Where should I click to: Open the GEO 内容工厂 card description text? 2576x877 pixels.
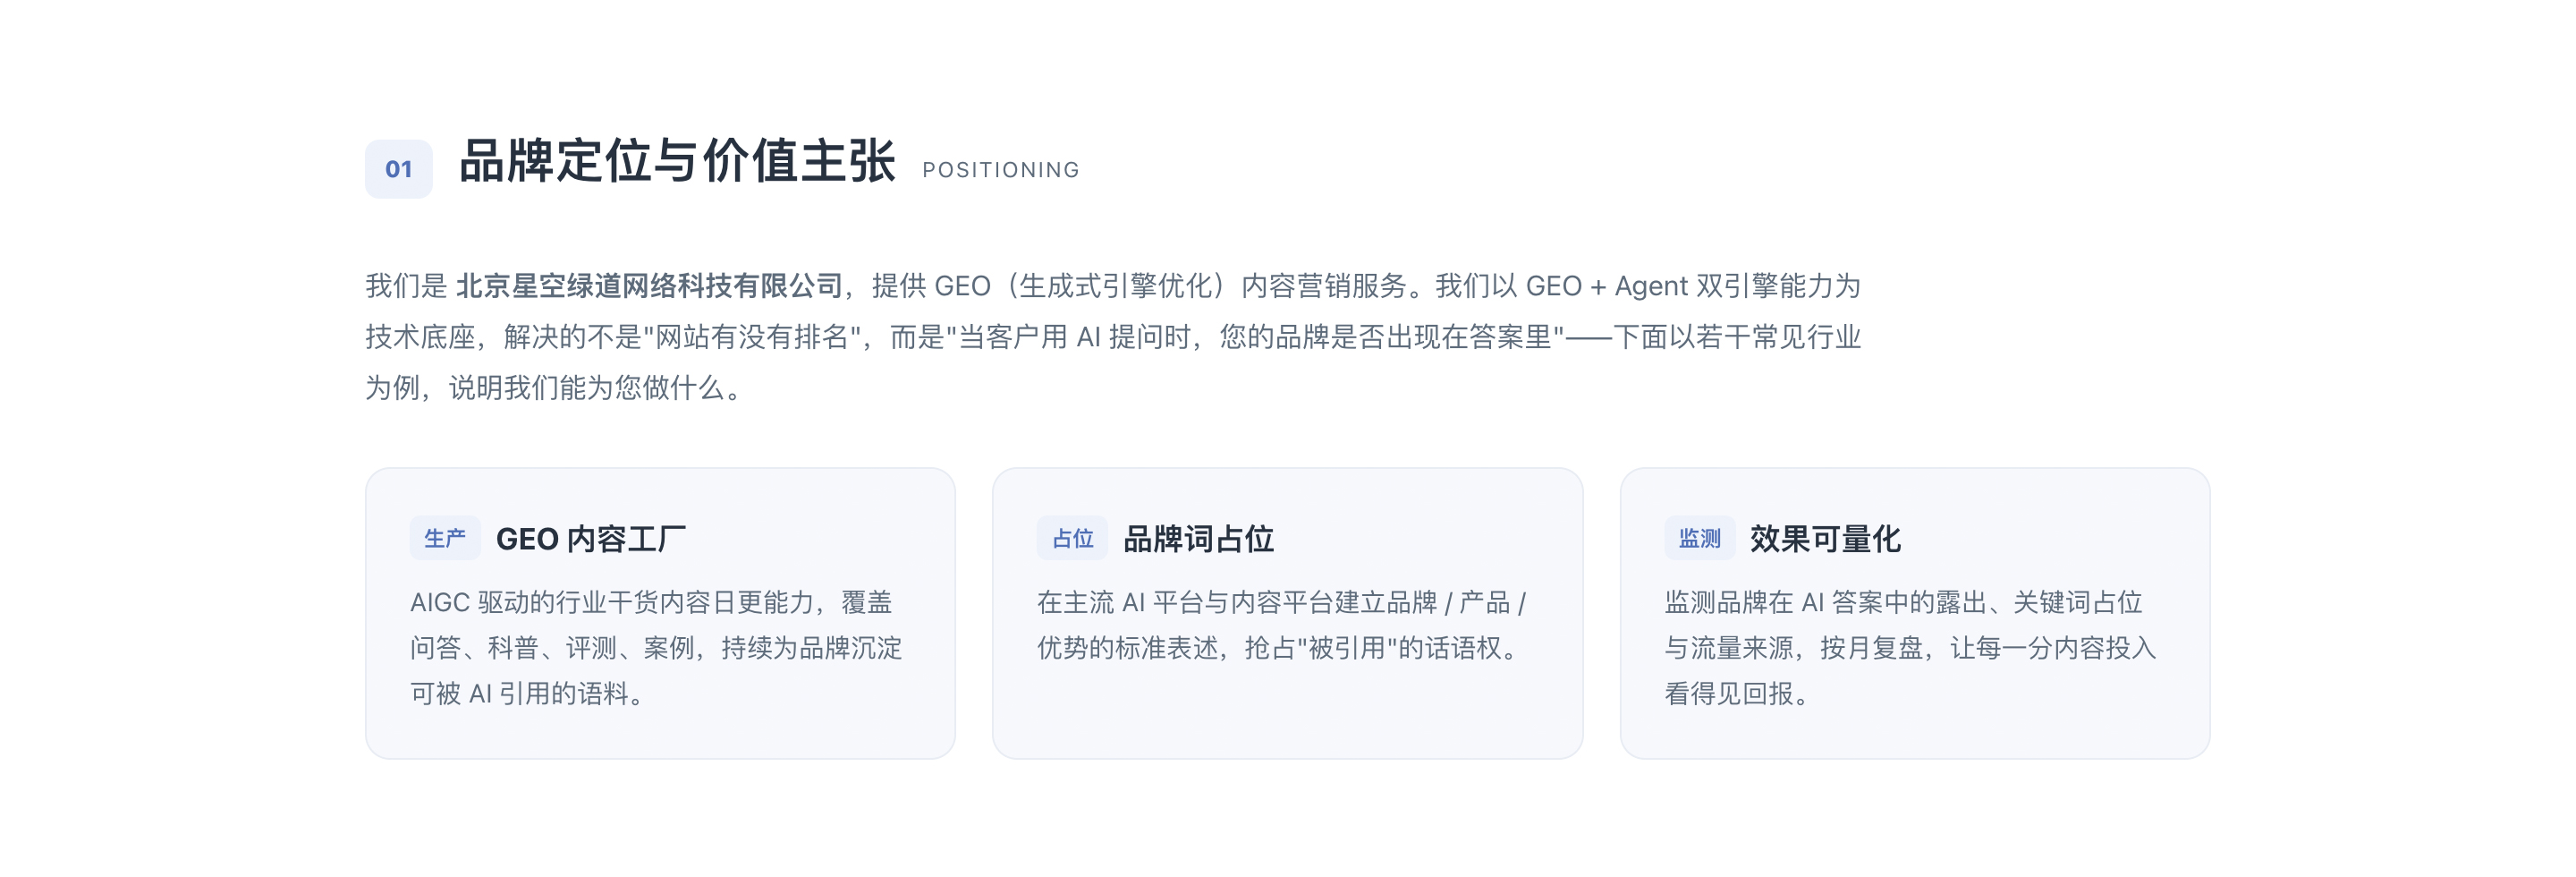(x=656, y=647)
